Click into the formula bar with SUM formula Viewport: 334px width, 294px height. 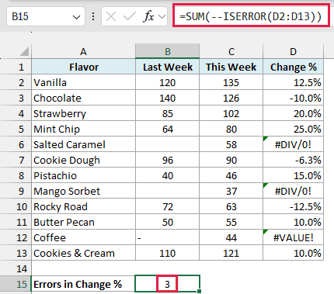click(x=251, y=16)
